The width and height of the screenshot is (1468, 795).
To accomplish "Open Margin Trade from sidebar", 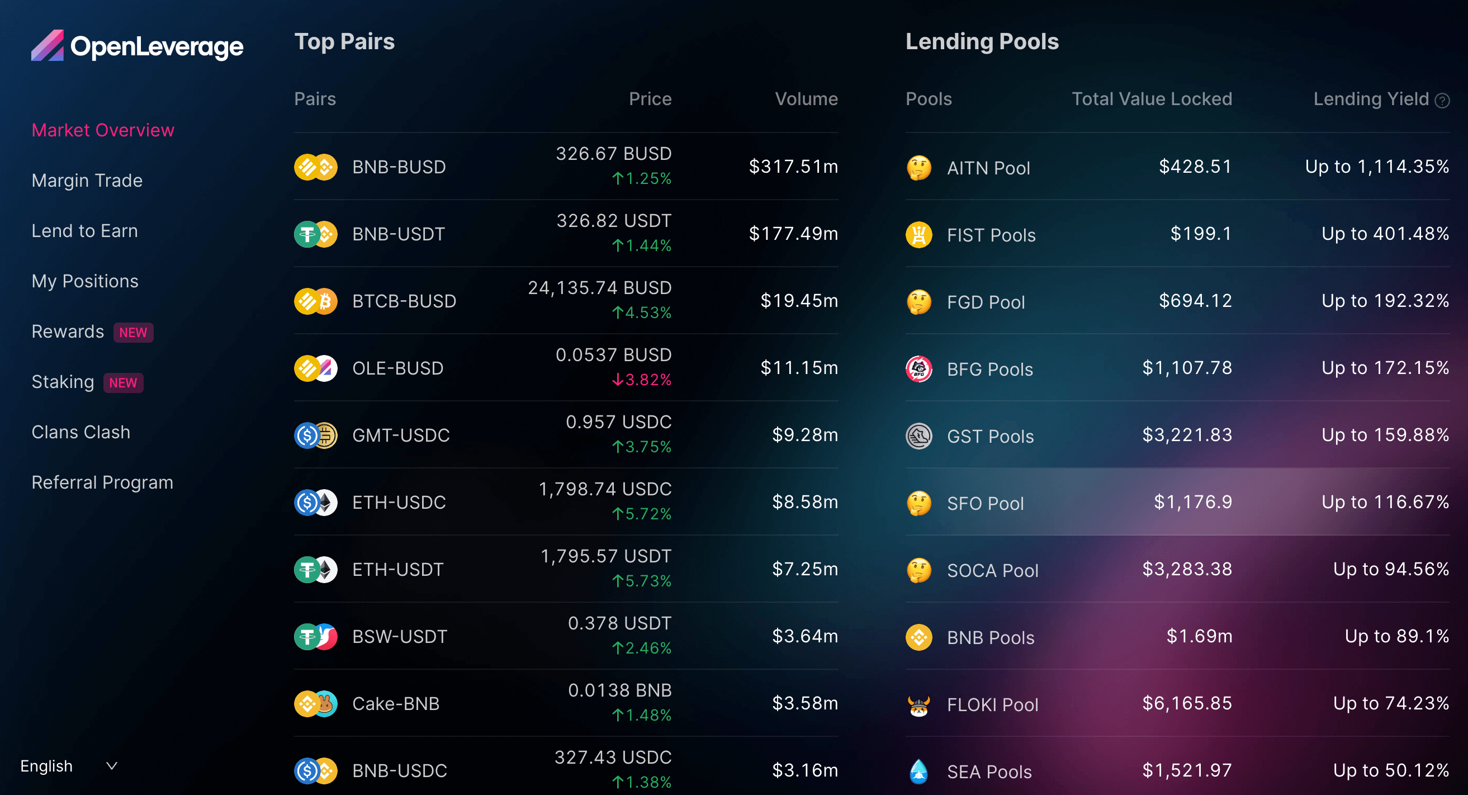I will pos(87,181).
